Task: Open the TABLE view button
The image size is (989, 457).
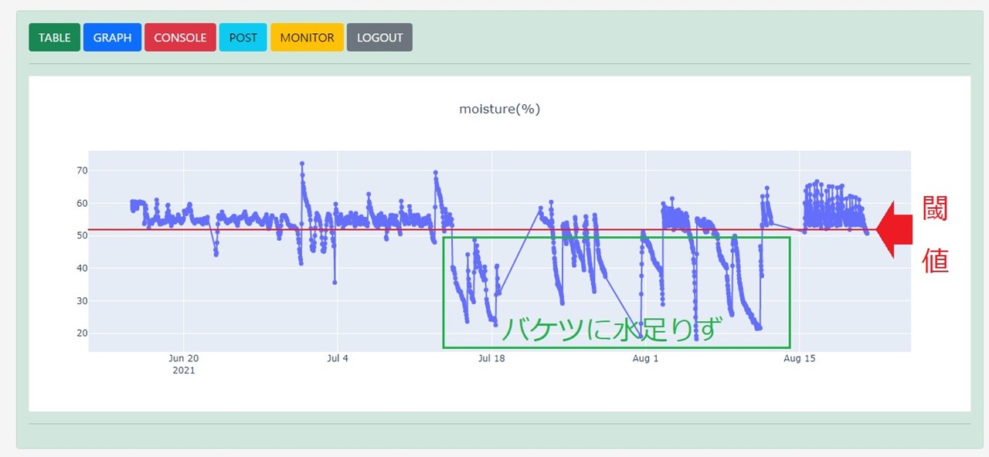Action: point(54,37)
